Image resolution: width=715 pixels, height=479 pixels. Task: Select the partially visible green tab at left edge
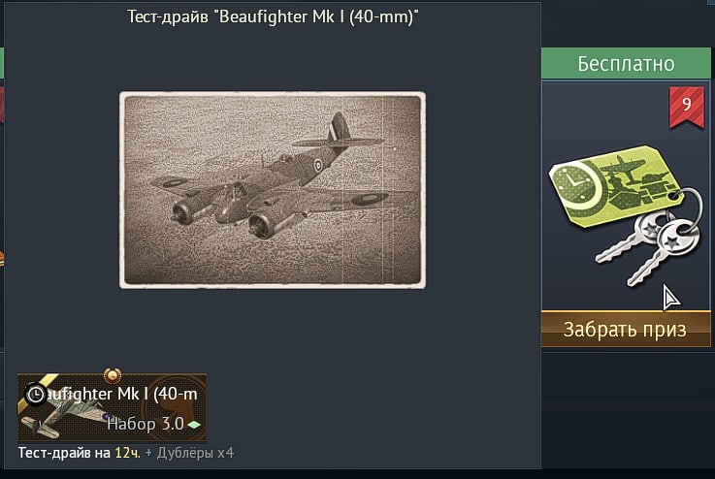coord(2,63)
